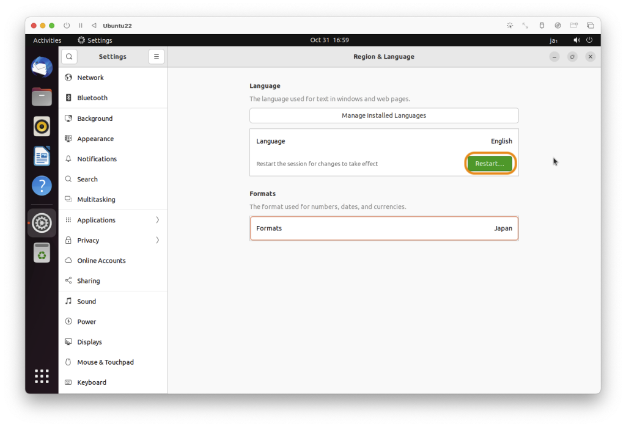Click the volume icon in the top bar
Screen dimensions: 626x427
pyautogui.click(x=577, y=40)
